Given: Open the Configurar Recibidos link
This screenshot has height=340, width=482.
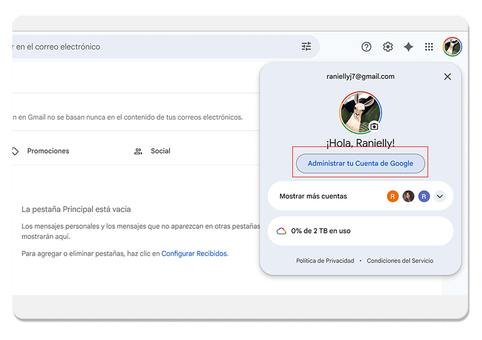Looking at the screenshot, I should tap(194, 254).
